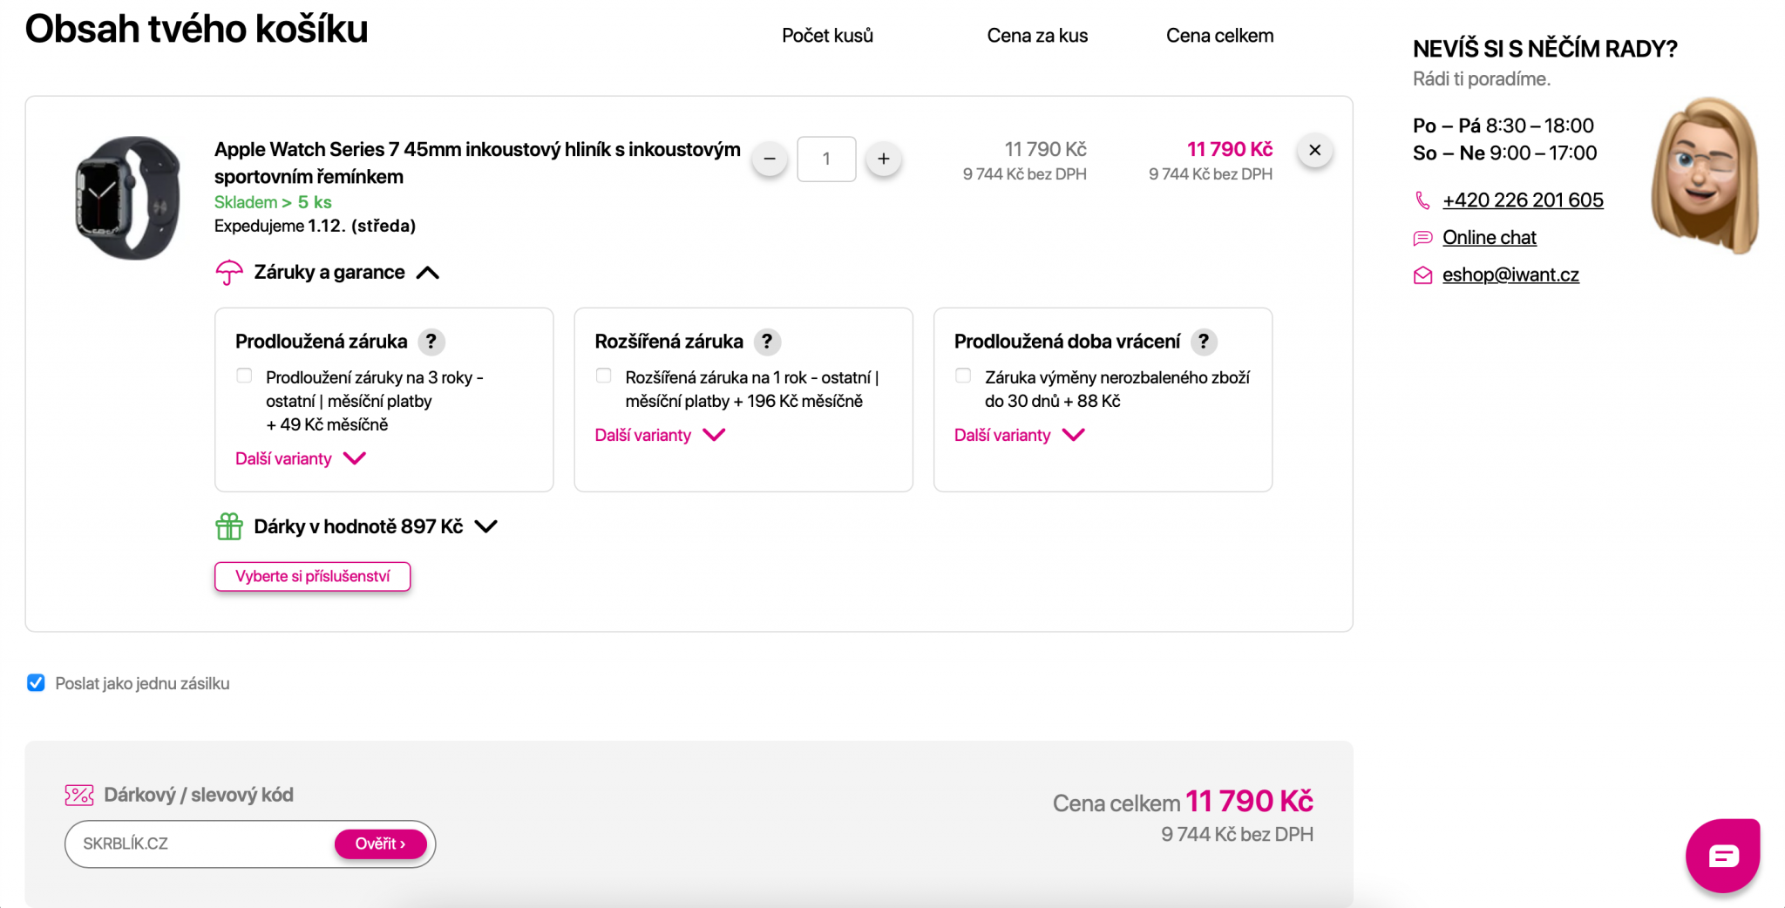Enable Prodloužení záruky na 3 roky checkbox
This screenshot has width=1785, height=908.
(244, 376)
